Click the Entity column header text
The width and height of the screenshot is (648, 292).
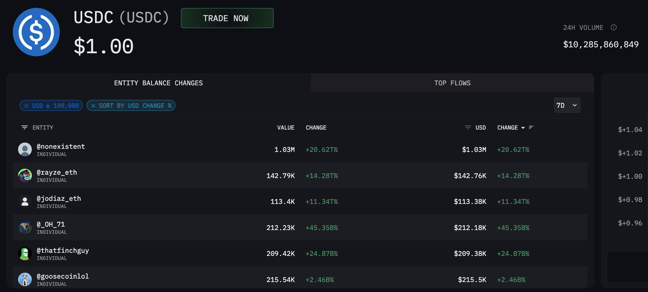tap(43, 128)
